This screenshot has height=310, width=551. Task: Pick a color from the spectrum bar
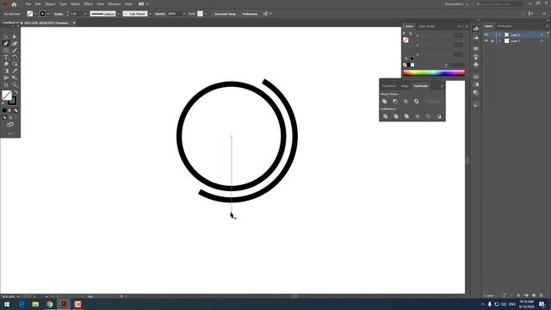(x=434, y=73)
